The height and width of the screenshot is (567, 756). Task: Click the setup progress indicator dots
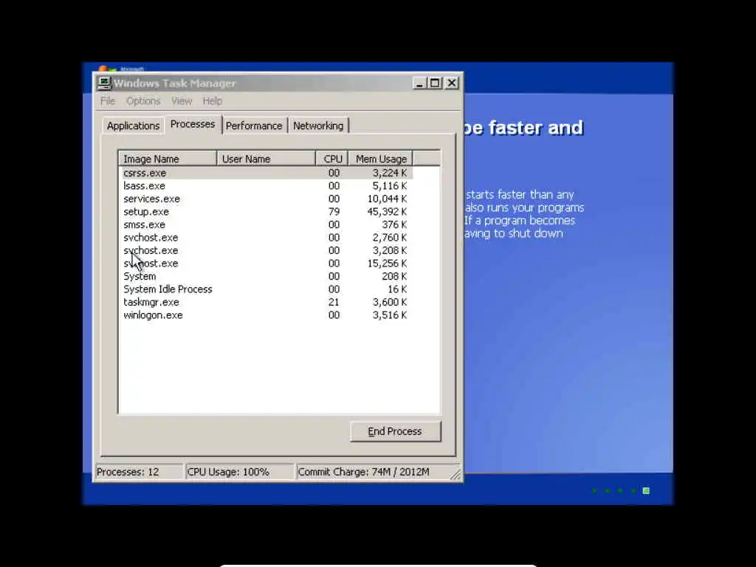click(x=620, y=491)
